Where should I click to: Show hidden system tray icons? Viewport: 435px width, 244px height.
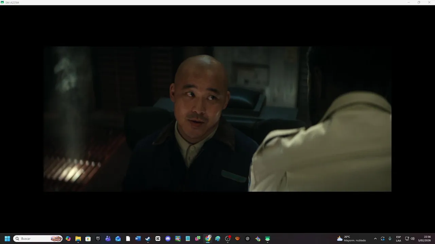tap(375, 239)
